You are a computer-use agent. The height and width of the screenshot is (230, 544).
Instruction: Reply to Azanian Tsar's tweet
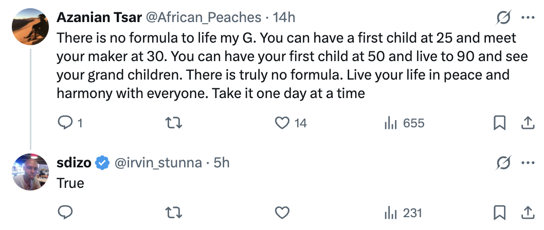click(65, 123)
